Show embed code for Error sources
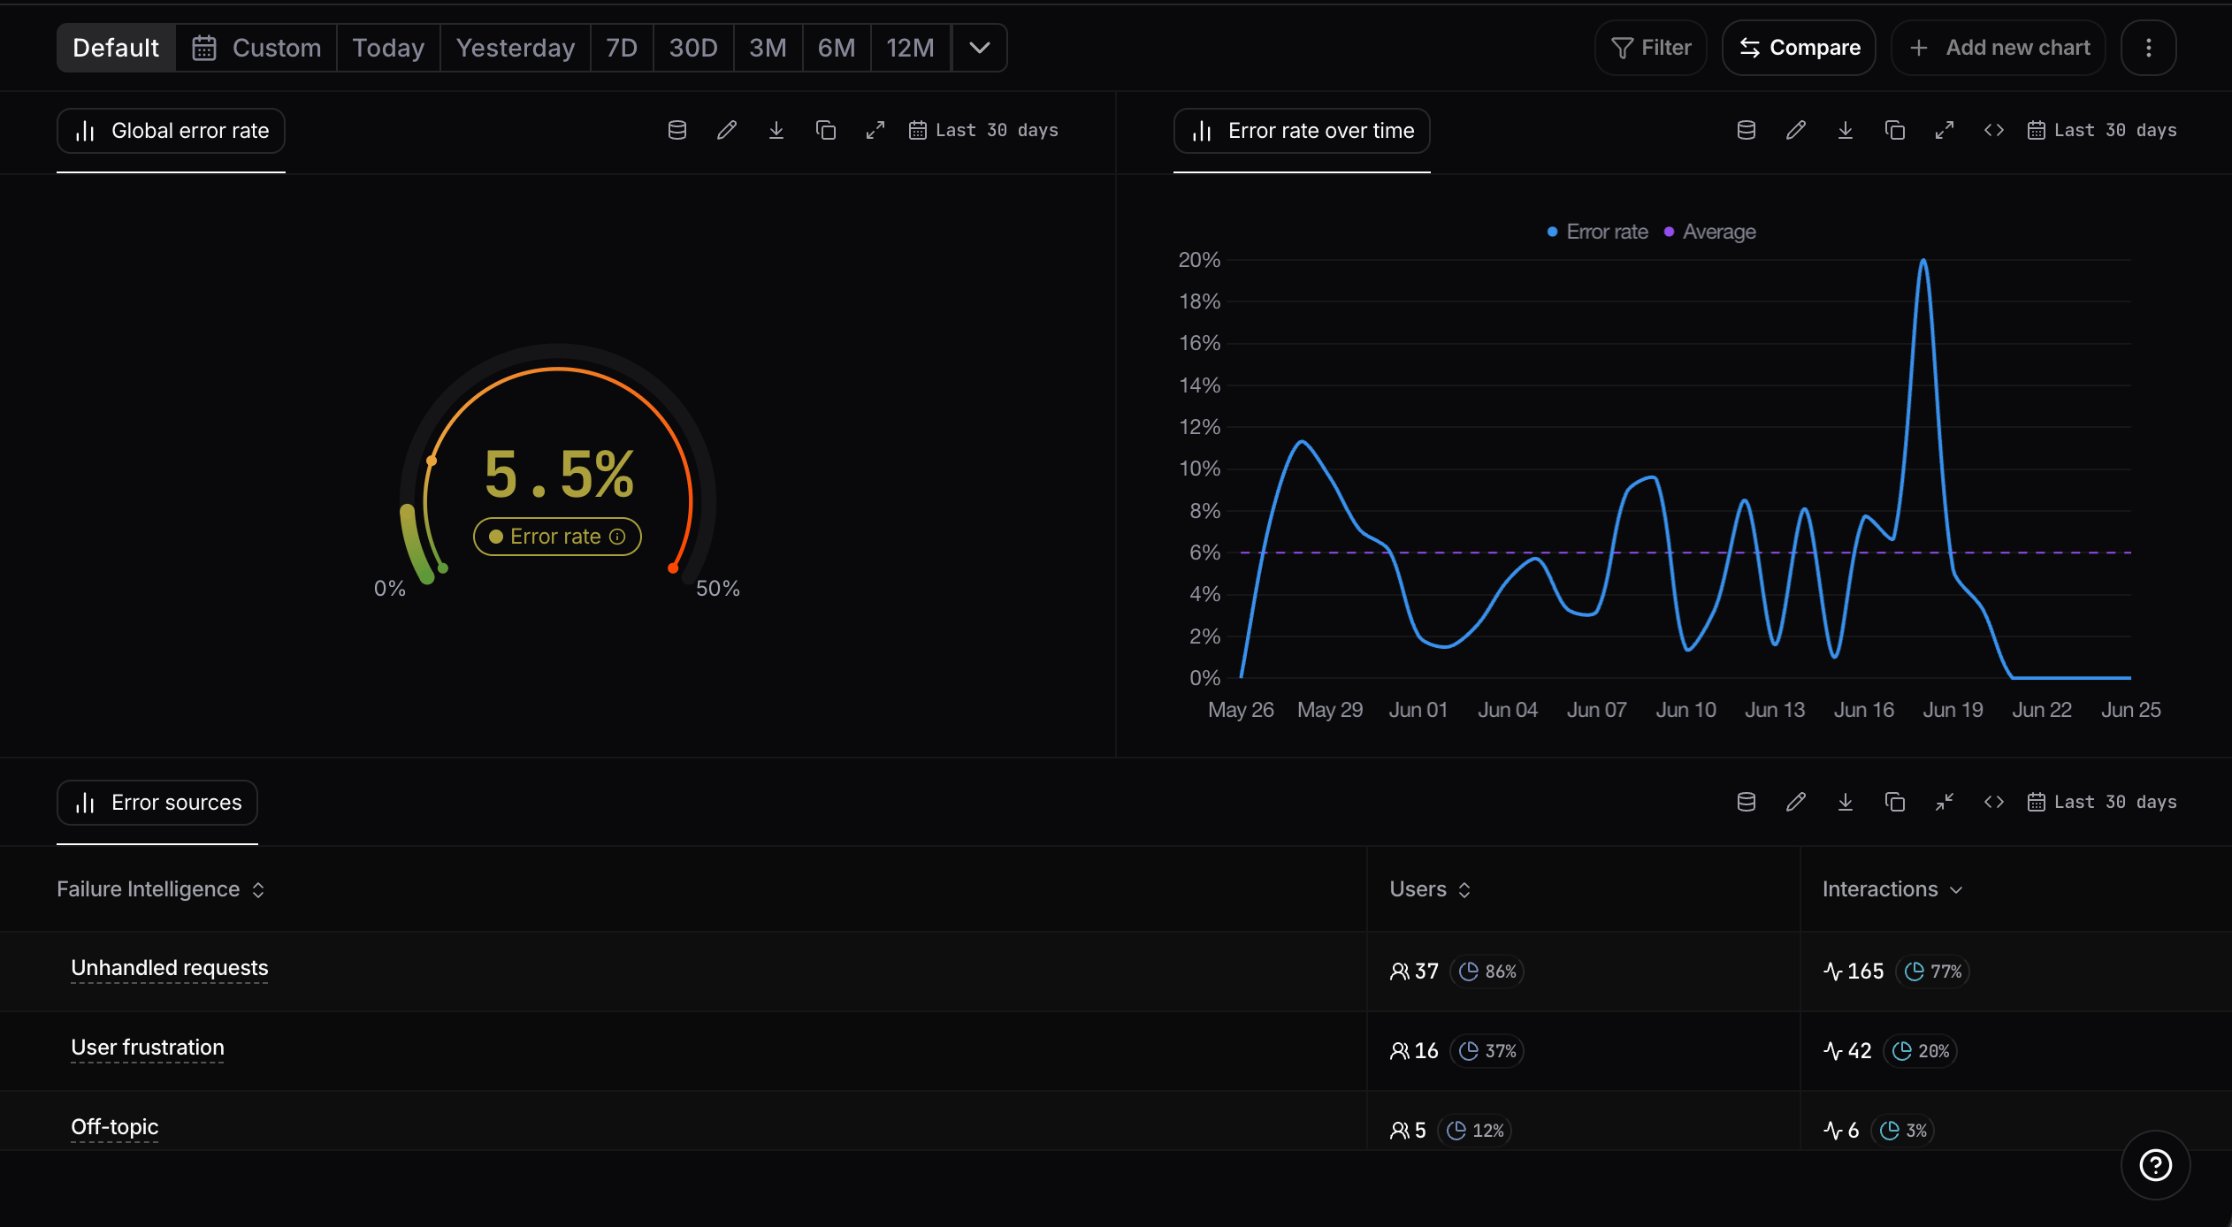Viewport: 2232px width, 1227px height. pyautogui.click(x=1994, y=803)
